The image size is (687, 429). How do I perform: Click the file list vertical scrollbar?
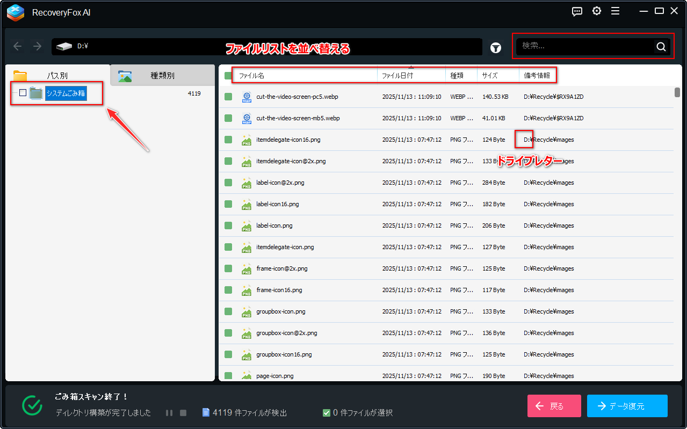click(677, 92)
